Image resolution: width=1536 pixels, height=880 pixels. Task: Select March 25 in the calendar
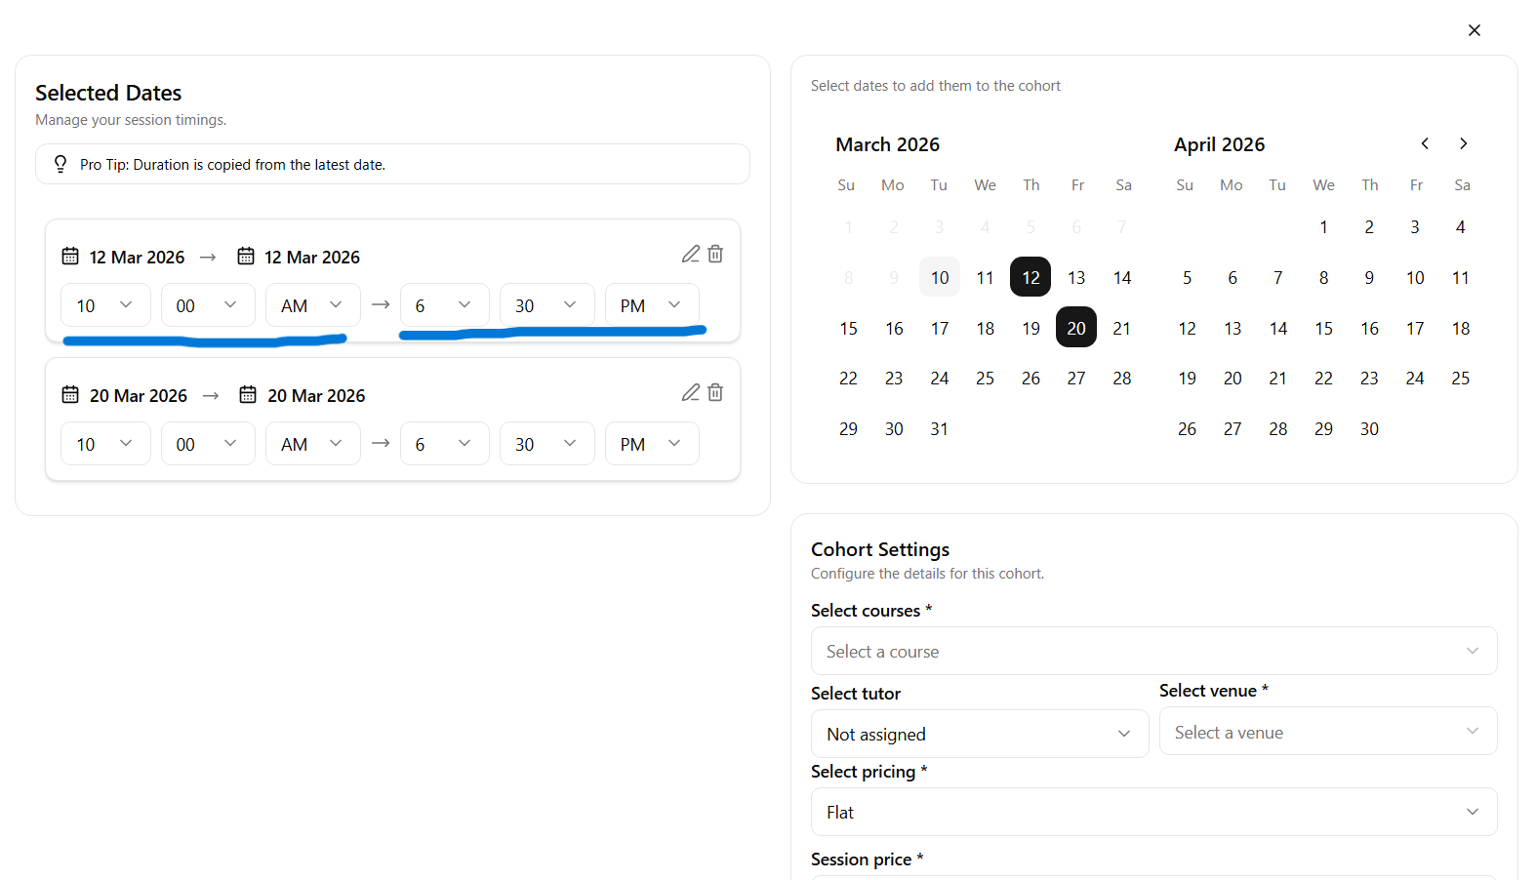point(985,379)
